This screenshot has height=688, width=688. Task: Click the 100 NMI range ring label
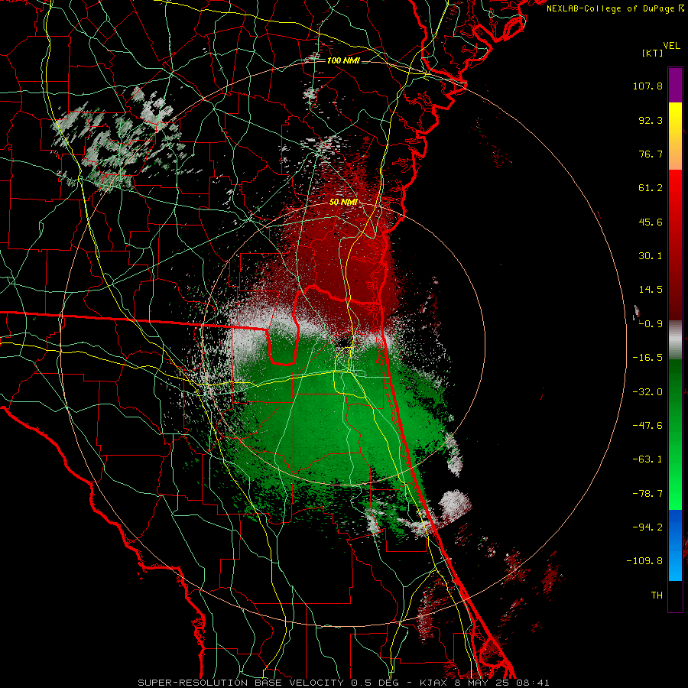pyautogui.click(x=343, y=60)
